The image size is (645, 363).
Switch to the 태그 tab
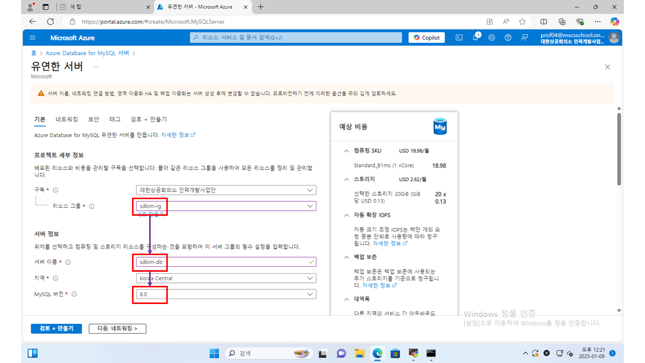[115, 119]
